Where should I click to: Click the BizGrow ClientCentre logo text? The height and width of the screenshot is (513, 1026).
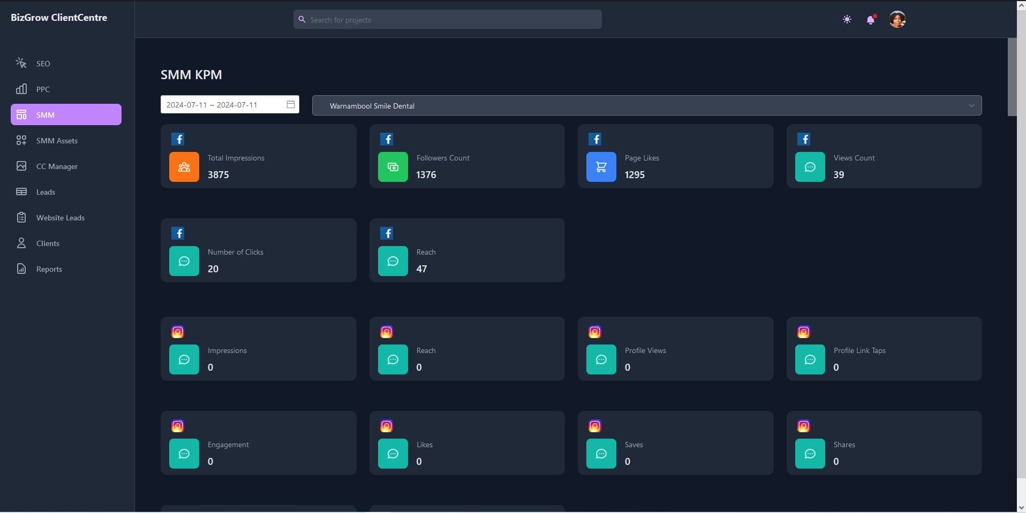[x=59, y=18]
